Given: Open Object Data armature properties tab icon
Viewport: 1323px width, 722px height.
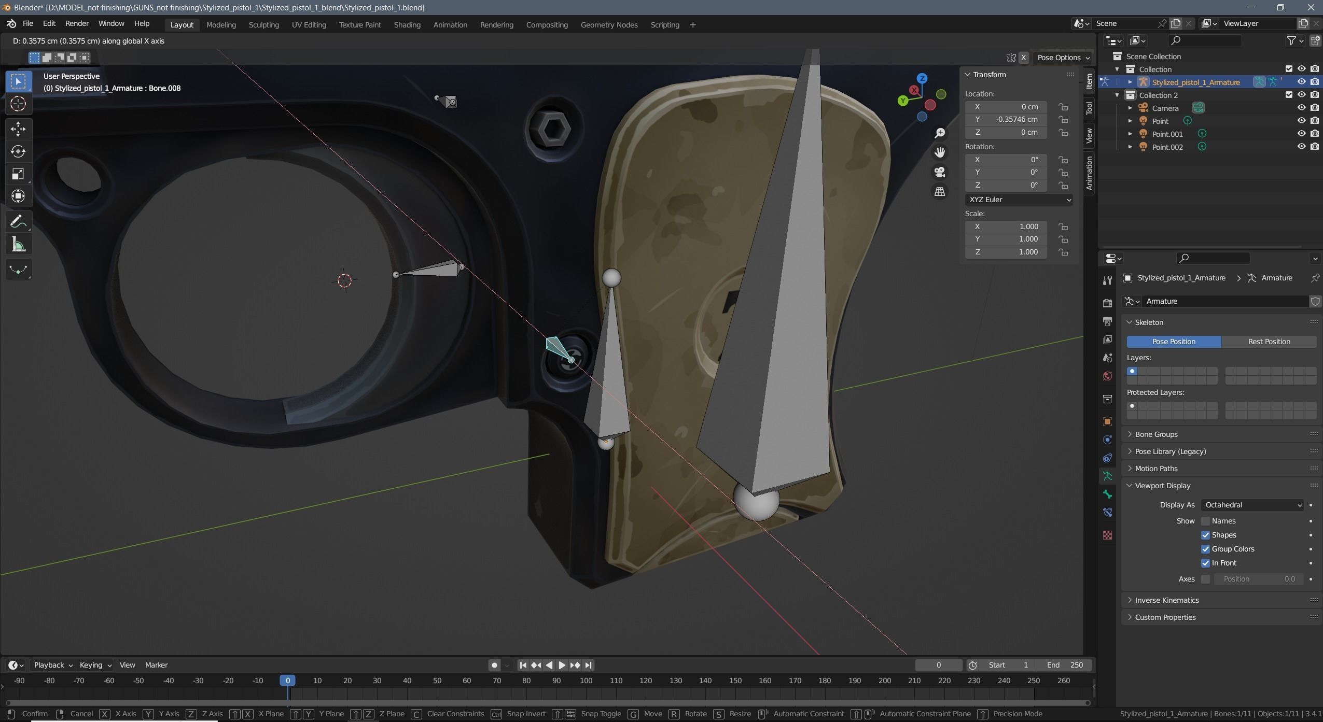Looking at the screenshot, I should pos(1107,476).
